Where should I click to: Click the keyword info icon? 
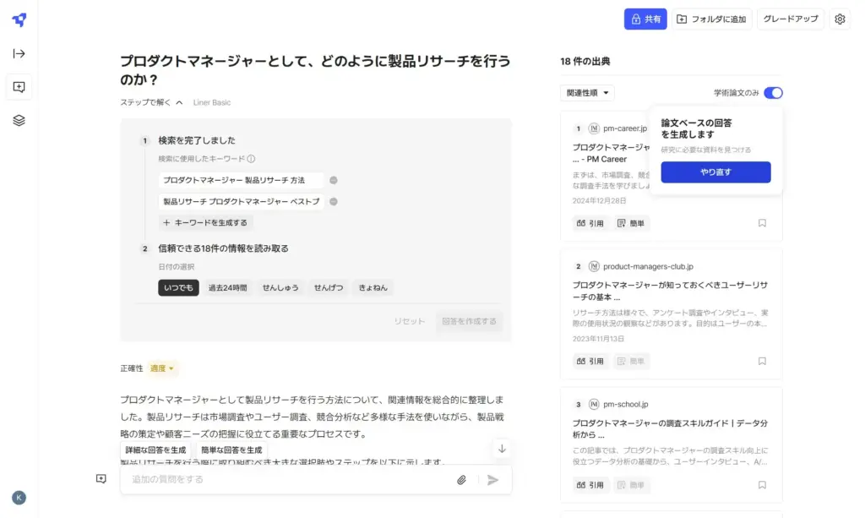(251, 159)
